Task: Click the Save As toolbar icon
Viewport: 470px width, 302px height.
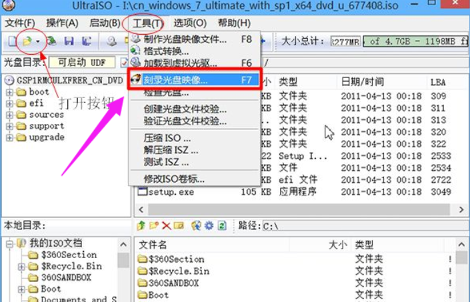Action: (x=87, y=41)
